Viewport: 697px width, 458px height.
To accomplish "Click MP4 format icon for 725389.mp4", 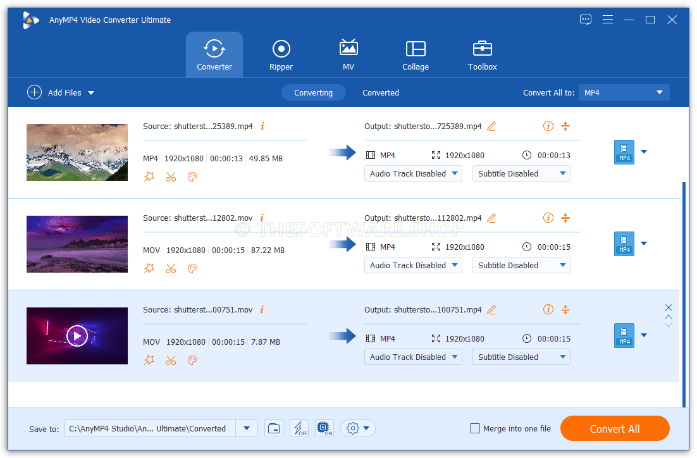I will tap(624, 152).
